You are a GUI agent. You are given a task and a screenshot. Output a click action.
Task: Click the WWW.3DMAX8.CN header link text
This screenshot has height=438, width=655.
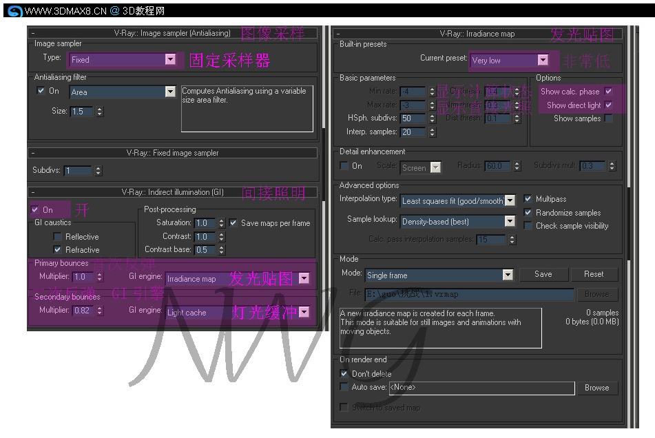click(x=65, y=11)
